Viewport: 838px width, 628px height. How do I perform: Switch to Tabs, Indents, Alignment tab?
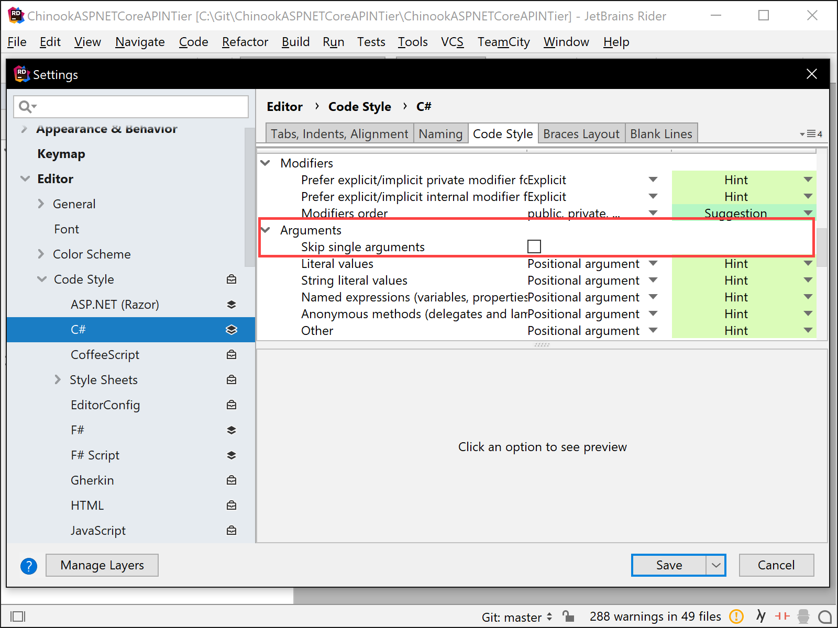[339, 134]
